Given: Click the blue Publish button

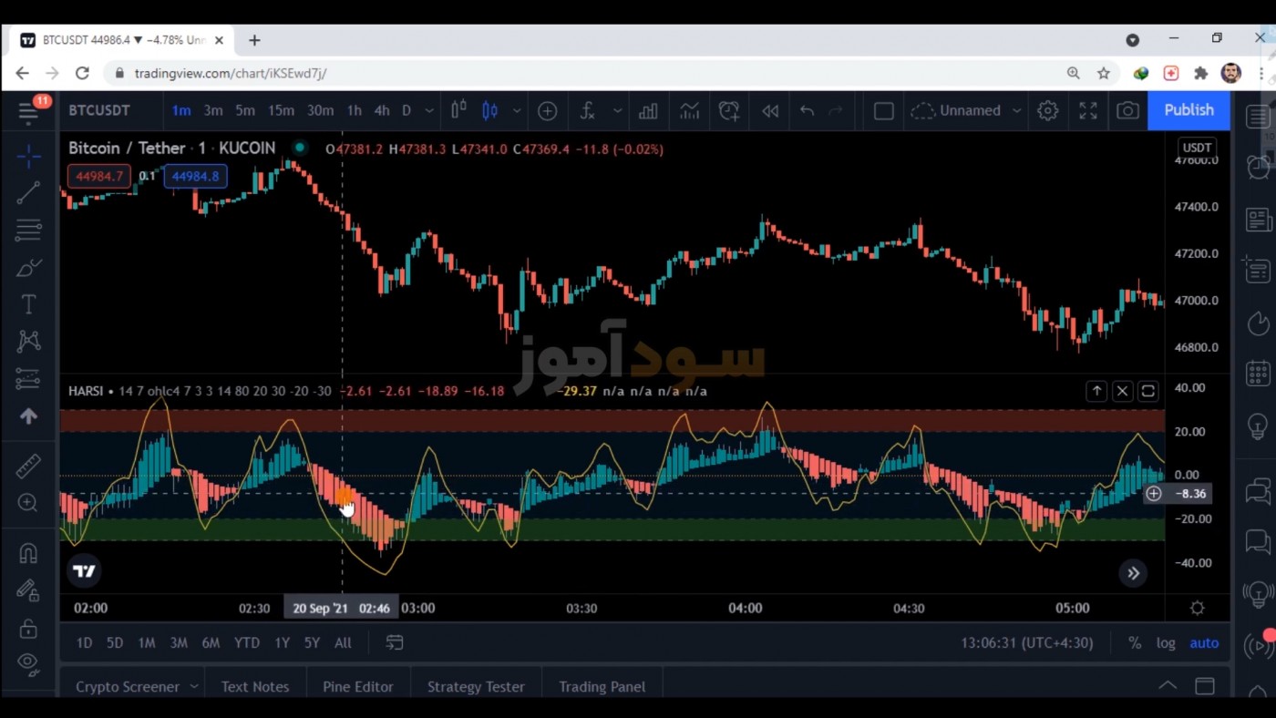Looking at the screenshot, I should click(1189, 109).
